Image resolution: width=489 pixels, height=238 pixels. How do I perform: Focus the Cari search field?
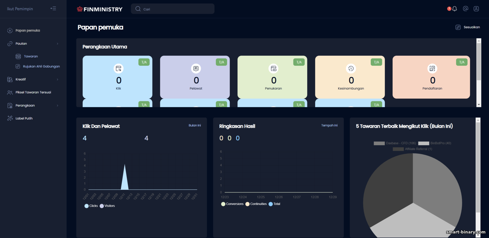pos(172,9)
